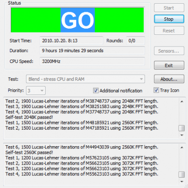Select log line with M48185921

82,123
